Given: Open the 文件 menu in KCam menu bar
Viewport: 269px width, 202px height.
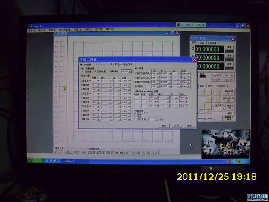Looking at the screenshot, I should pos(32,30).
